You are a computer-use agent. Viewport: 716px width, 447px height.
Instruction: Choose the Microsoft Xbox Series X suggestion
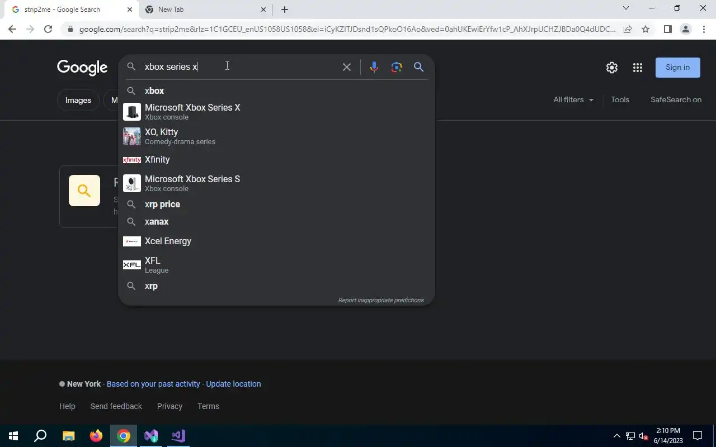(x=276, y=112)
